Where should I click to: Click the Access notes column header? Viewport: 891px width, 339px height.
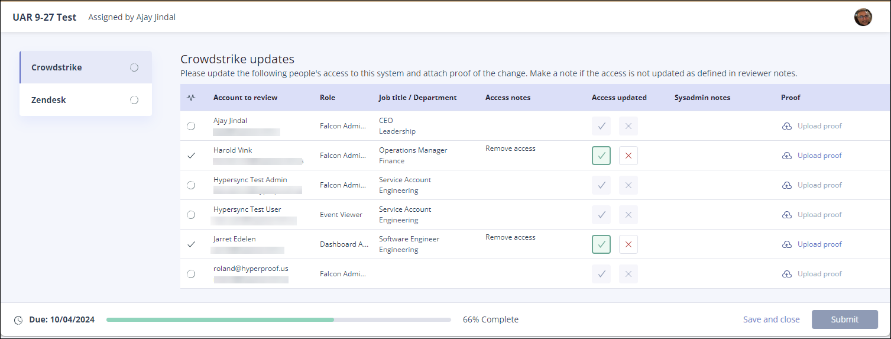[x=508, y=98]
